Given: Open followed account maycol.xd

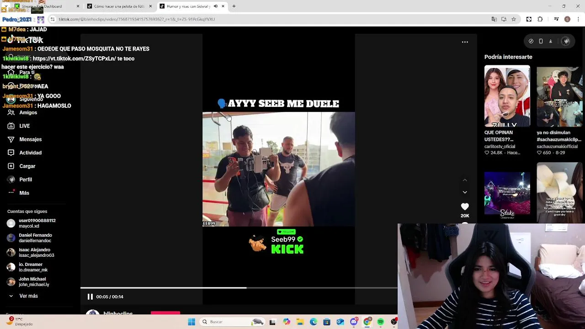Looking at the screenshot, I should (x=31, y=223).
